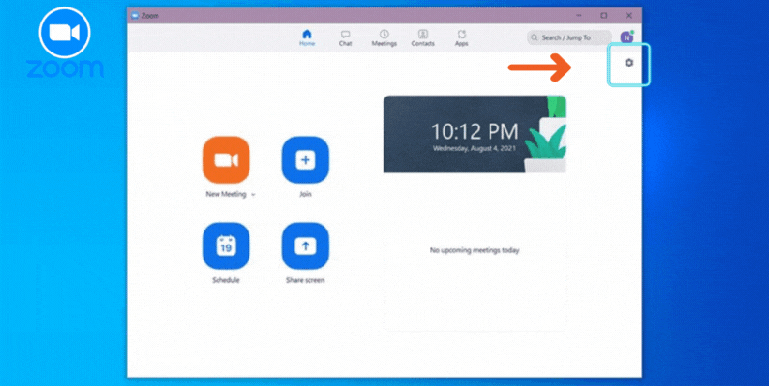This screenshot has height=386, width=769.
Task: Open the profile avatar menu
Action: pos(626,37)
